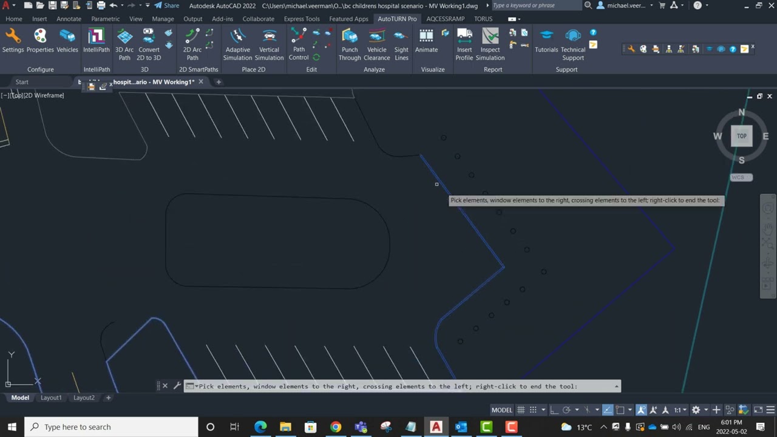Switch to the Layout1 tab
The height and width of the screenshot is (437, 777).
(x=51, y=398)
